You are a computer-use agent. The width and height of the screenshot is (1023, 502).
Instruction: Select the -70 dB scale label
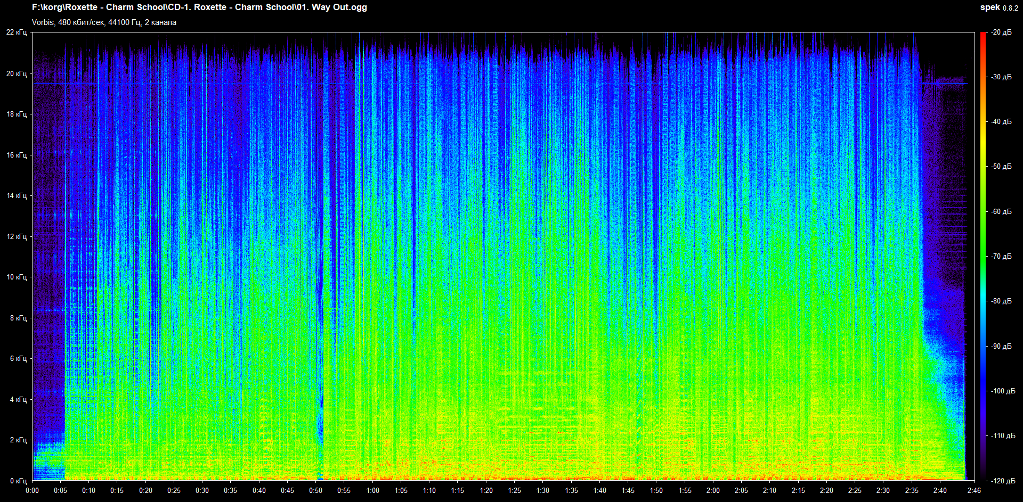click(x=1001, y=256)
